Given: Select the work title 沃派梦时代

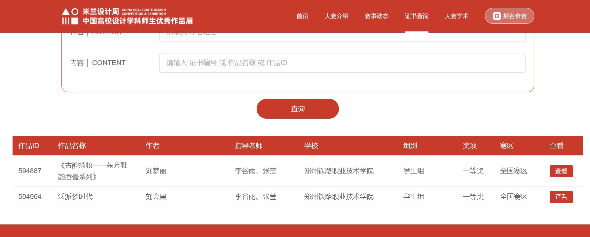Looking at the screenshot, I should click(x=75, y=197).
